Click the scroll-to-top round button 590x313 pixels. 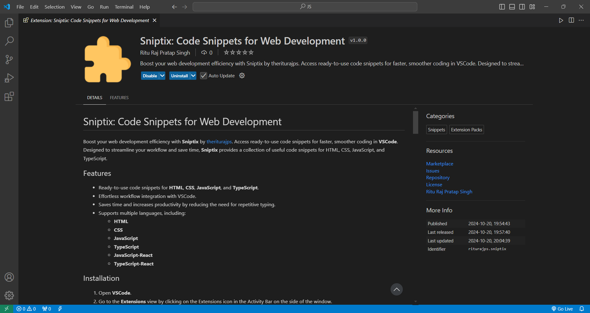coord(397,289)
